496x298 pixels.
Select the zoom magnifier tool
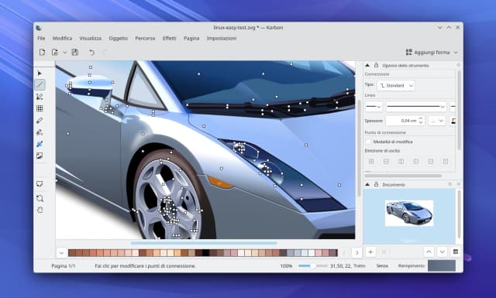40,198
